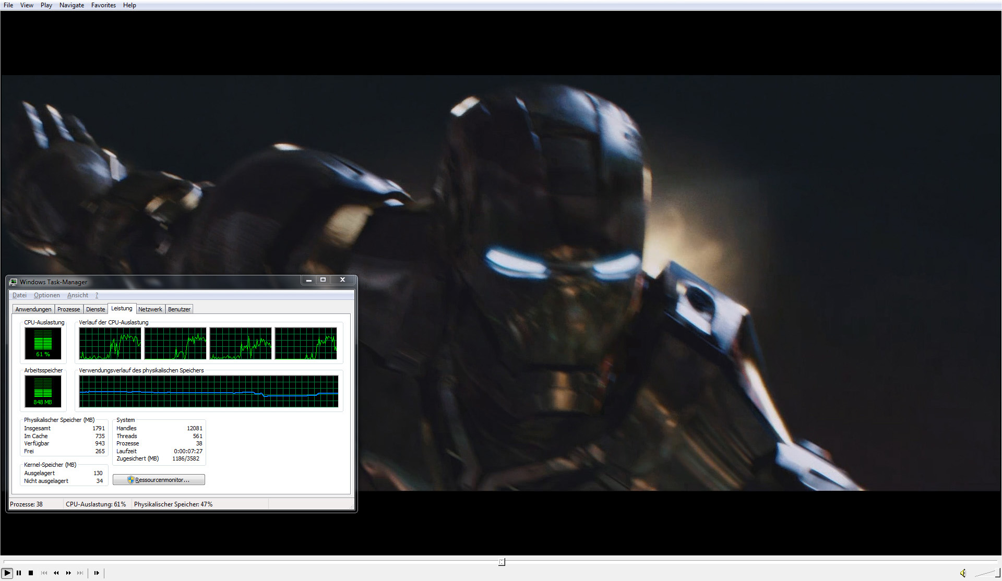Click the fourth CPU core history graph

point(306,343)
